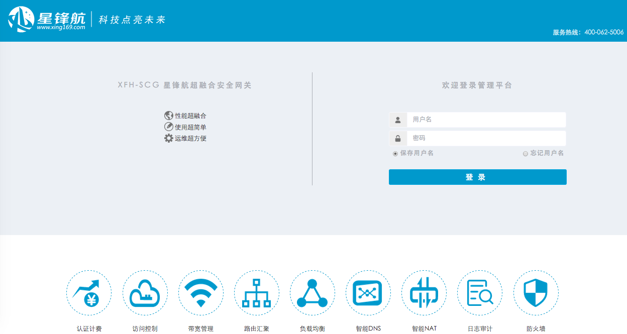Click the 运维超方便 text
Screen dimensions: 627x334
coord(190,139)
